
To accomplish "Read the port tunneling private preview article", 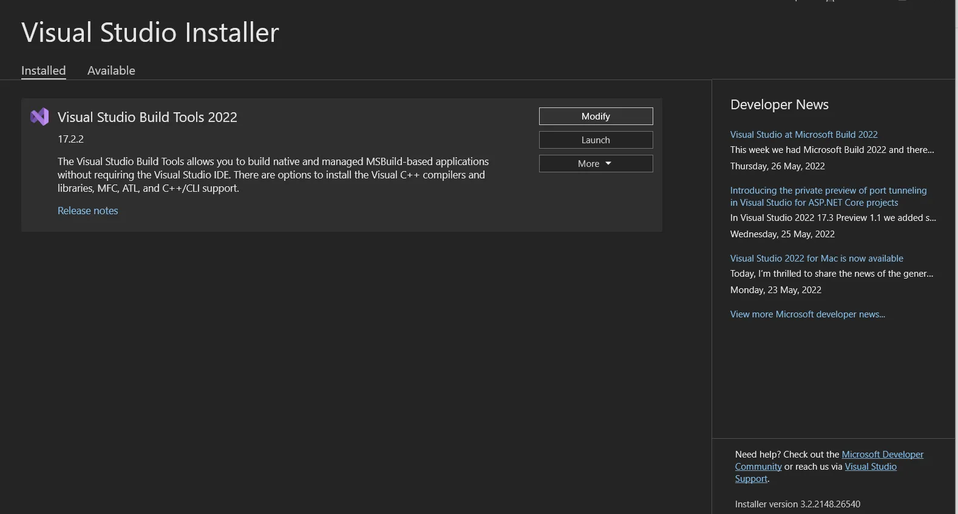I will 828,197.
